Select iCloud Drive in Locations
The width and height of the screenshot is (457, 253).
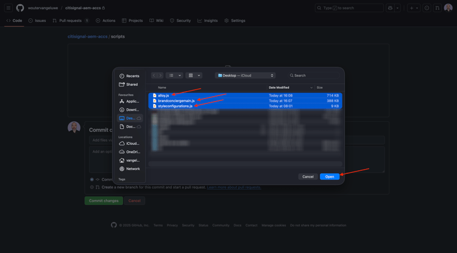(x=129, y=144)
